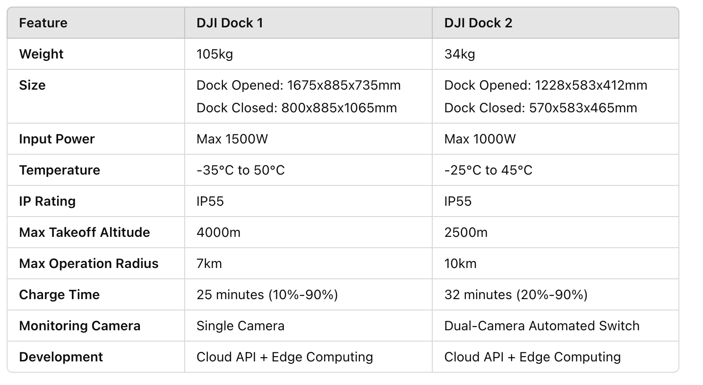Click the Feature column header
The height and width of the screenshot is (385, 703).
coord(43,23)
